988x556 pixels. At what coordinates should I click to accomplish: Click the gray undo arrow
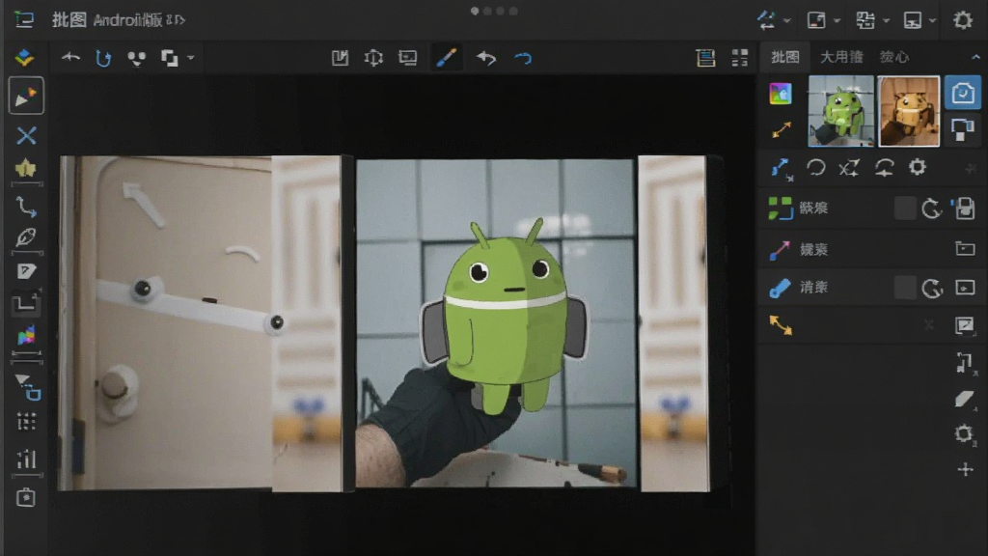(486, 58)
